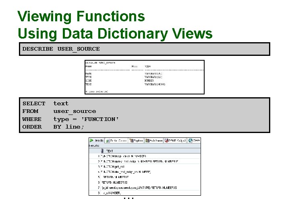Click the Script Output tab icon
The image size is (290, 217).
click(108, 141)
